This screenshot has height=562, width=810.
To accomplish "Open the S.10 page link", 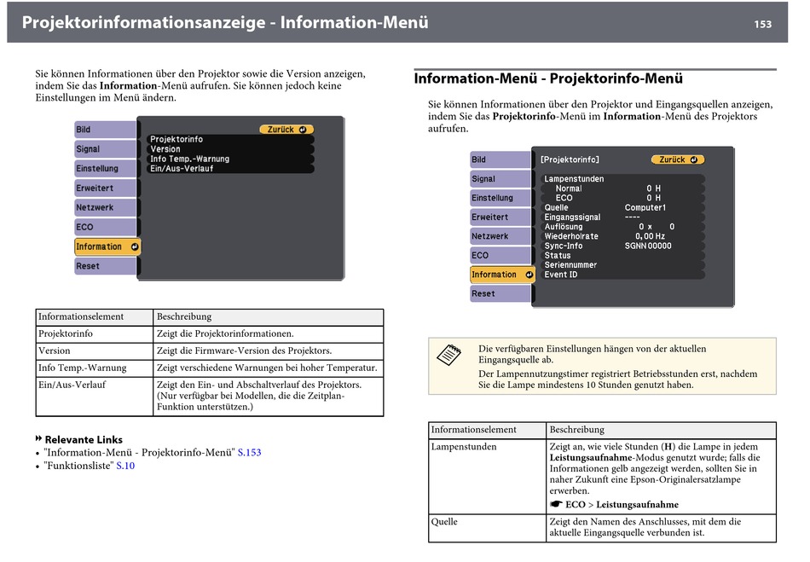I will click(x=125, y=466).
